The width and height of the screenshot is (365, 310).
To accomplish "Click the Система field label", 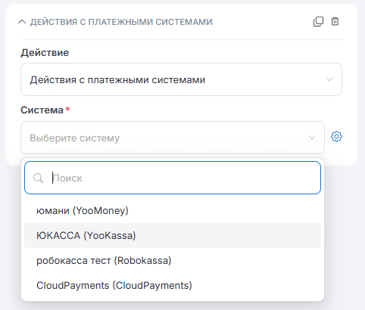I will (42, 110).
